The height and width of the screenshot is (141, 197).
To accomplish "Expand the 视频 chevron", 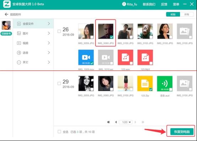I will [x=49, y=43].
